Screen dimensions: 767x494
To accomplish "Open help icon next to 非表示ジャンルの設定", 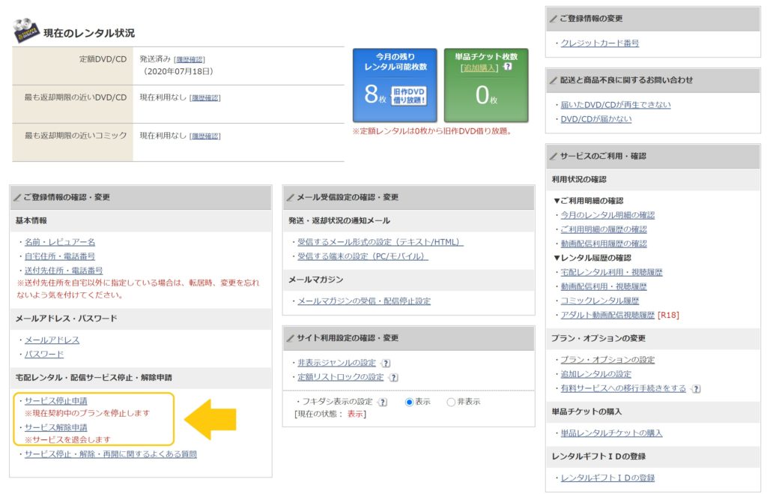I will (x=386, y=364).
